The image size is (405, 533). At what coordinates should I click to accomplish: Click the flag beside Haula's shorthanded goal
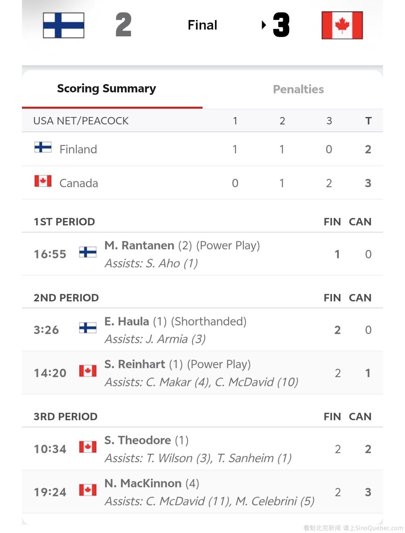(88, 328)
